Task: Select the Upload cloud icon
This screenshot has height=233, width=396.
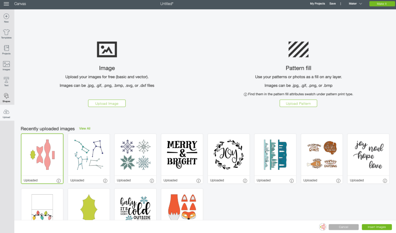Action: click(x=6, y=112)
